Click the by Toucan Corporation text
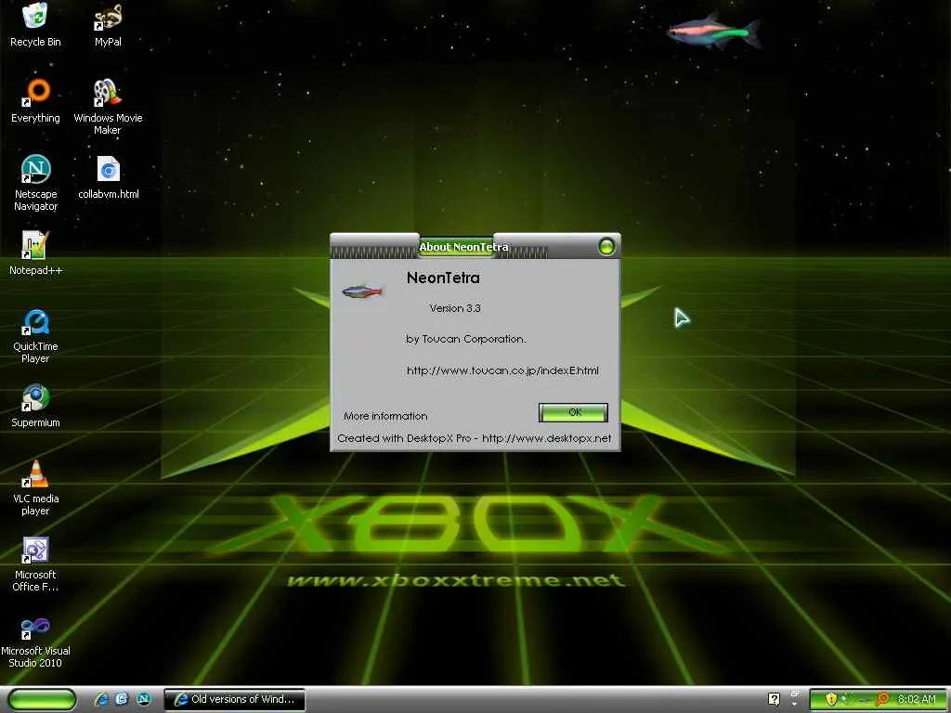This screenshot has height=713, width=951. pyautogui.click(x=466, y=339)
